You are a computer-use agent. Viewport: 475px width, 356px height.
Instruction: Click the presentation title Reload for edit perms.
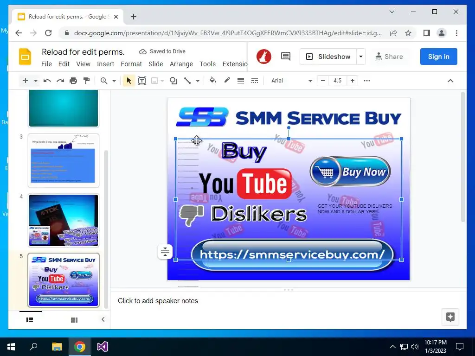point(83,52)
